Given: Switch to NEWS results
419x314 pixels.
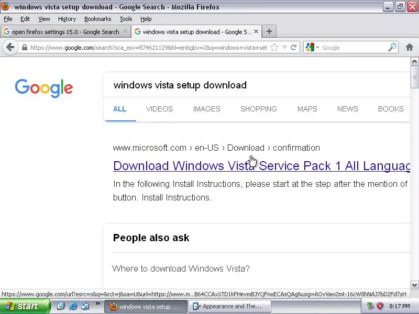Looking at the screenshot, I should pos(347,109).
